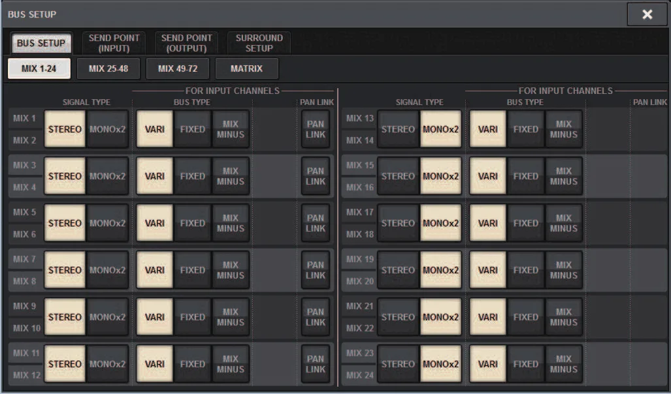The width and height of the screenshot is (671, 394).
Task: Set MIX 11/12 to MONOx2
Action: 107,364
